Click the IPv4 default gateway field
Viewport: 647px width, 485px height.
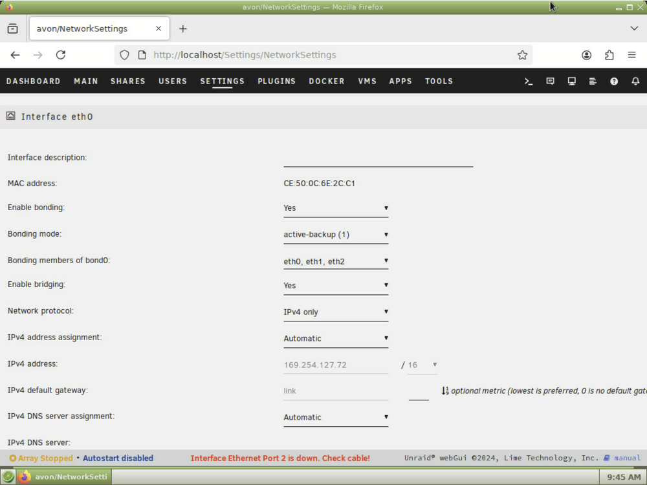(336, 391)
